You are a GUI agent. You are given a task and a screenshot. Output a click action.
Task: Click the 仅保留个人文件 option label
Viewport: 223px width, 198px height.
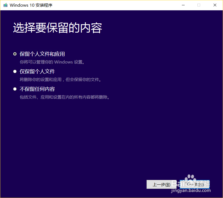pos(37,71)
